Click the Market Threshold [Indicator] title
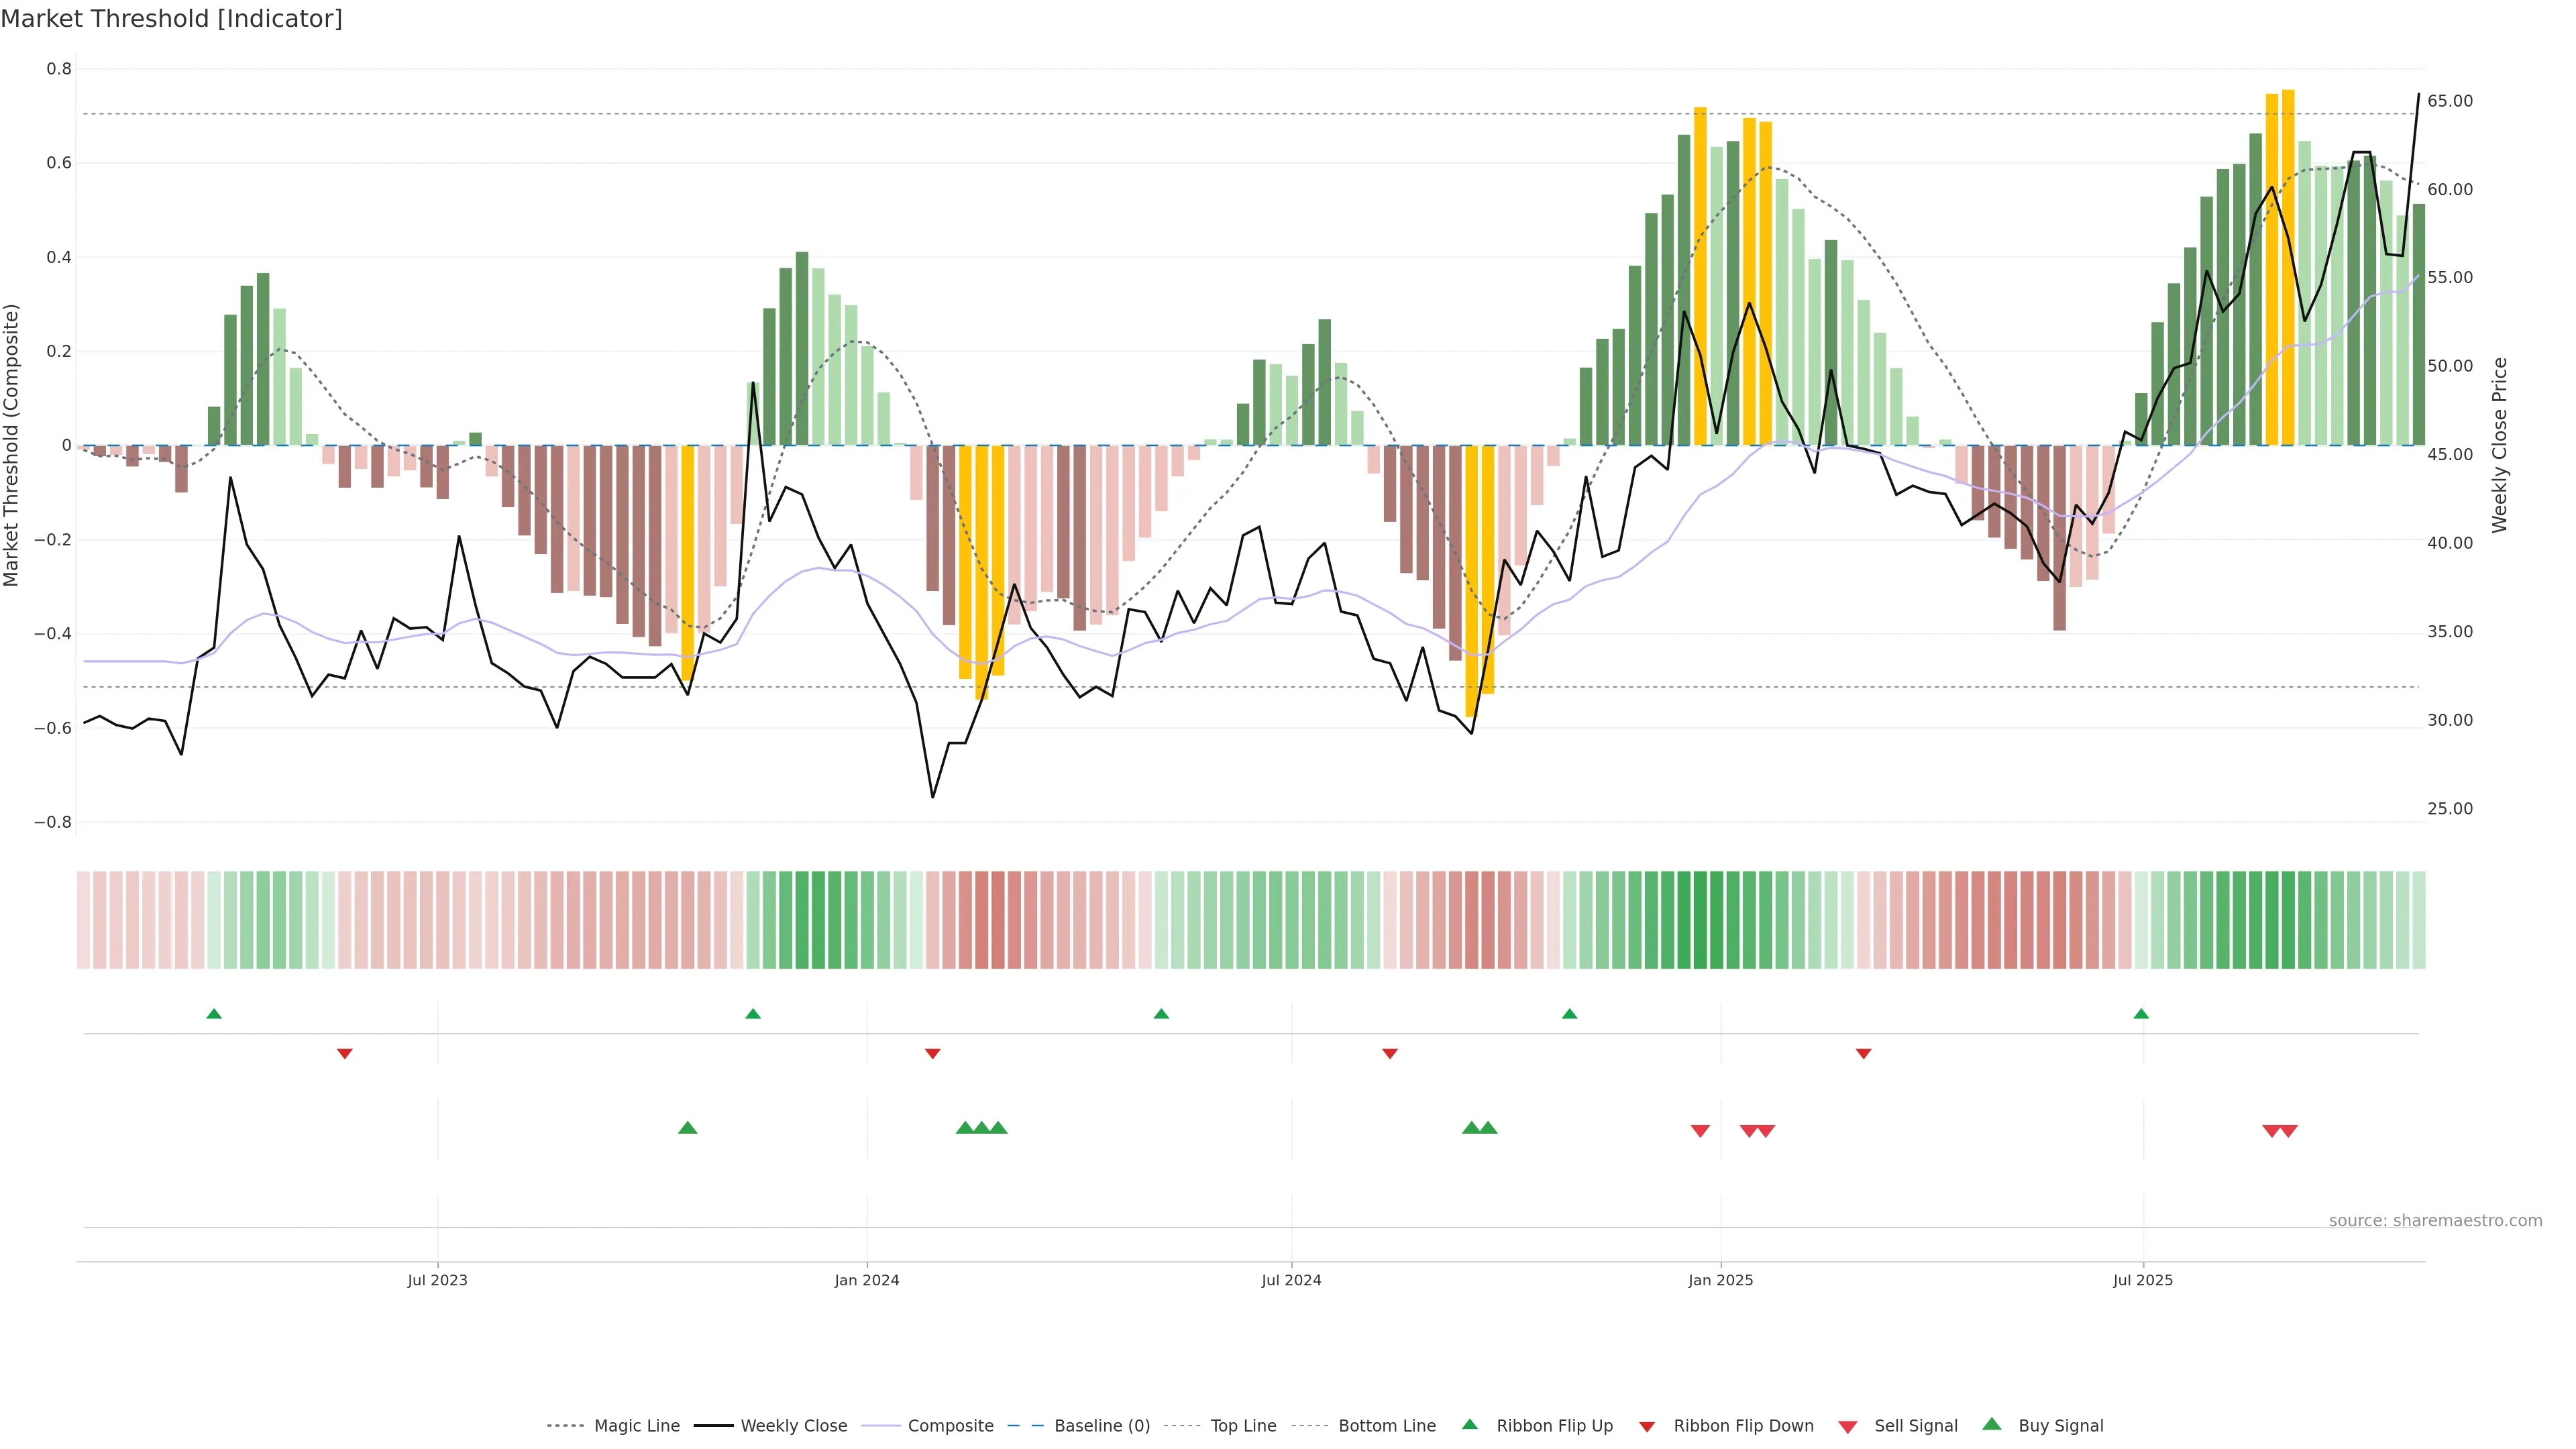 [x=171, y=19]
